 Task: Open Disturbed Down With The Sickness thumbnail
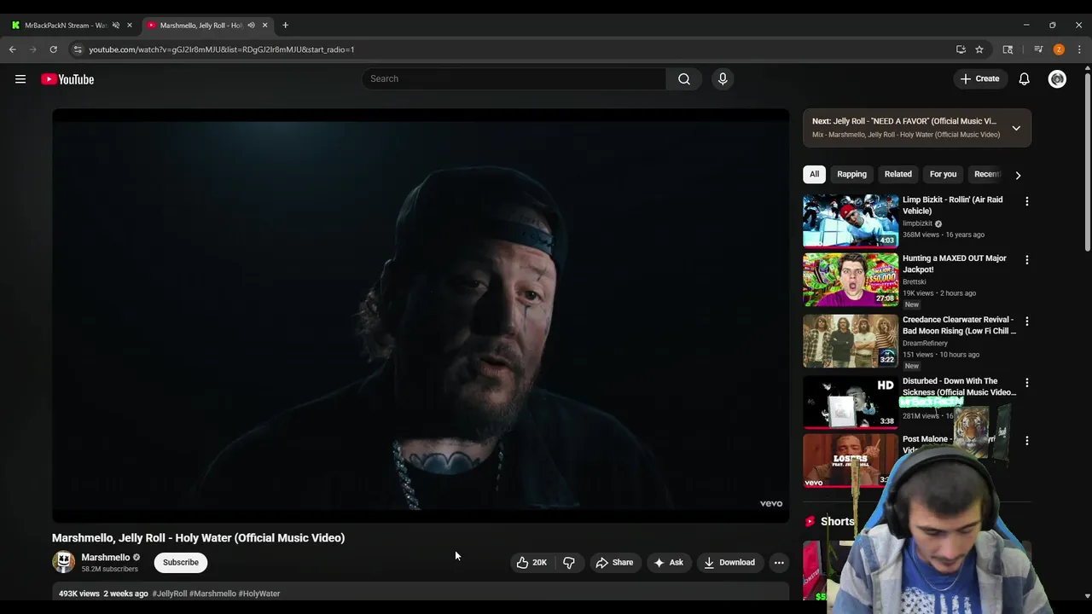[x=851, y=403]
